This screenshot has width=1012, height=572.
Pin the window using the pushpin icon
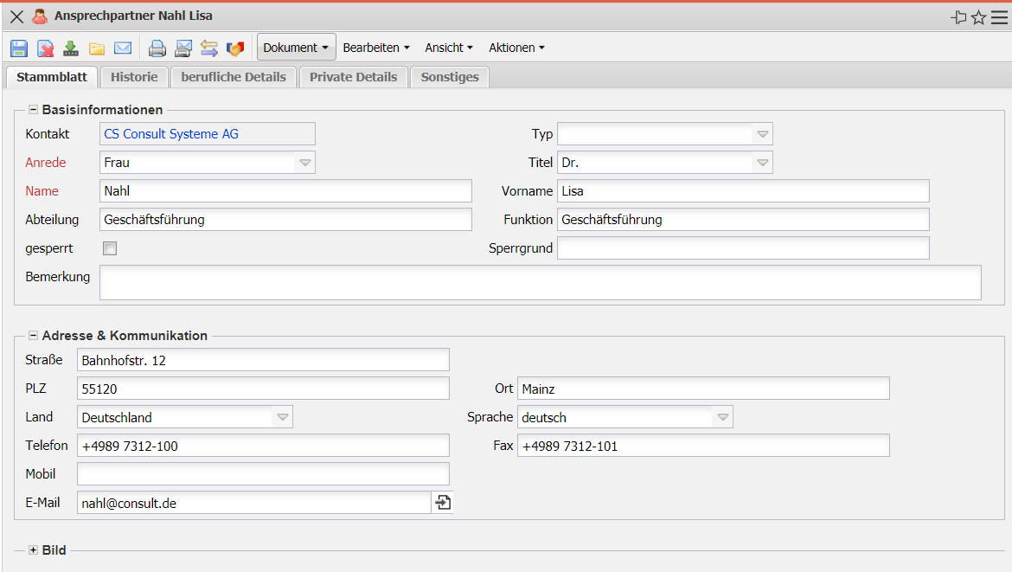tap(958, 17)
